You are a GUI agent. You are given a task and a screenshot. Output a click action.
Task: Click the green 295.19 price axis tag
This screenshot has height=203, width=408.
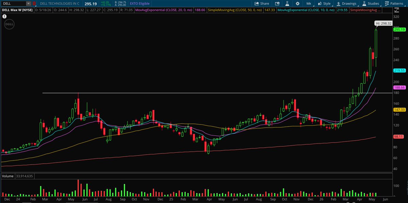[399, 30]
